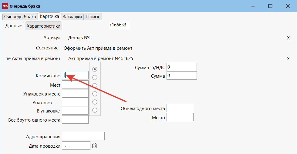Switch to the Очередь брака tab
The height and width of the screenshot is (154, 297).
tap(20, 17)
